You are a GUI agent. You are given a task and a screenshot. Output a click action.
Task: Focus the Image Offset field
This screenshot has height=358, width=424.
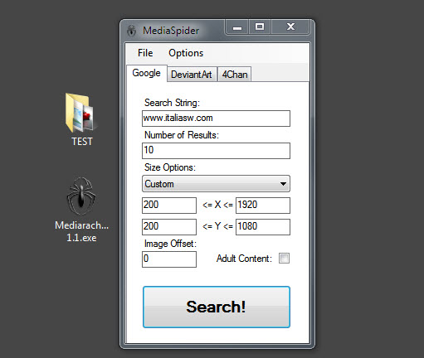click(169, 259)
